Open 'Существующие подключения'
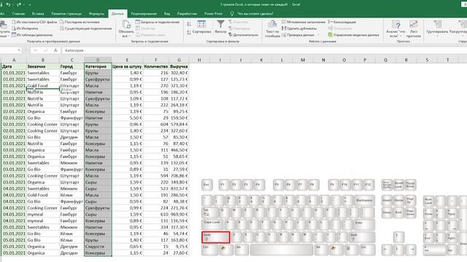Viewport: 467px width, 262px height. [86, 28]
